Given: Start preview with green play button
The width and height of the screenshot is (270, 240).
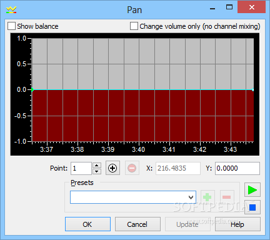Looking at the screenshot, I should pyautogui.click(x=252, y=190).
